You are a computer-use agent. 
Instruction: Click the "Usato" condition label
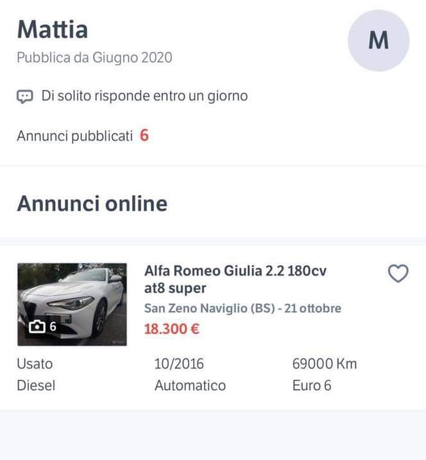tap(35, 364)
